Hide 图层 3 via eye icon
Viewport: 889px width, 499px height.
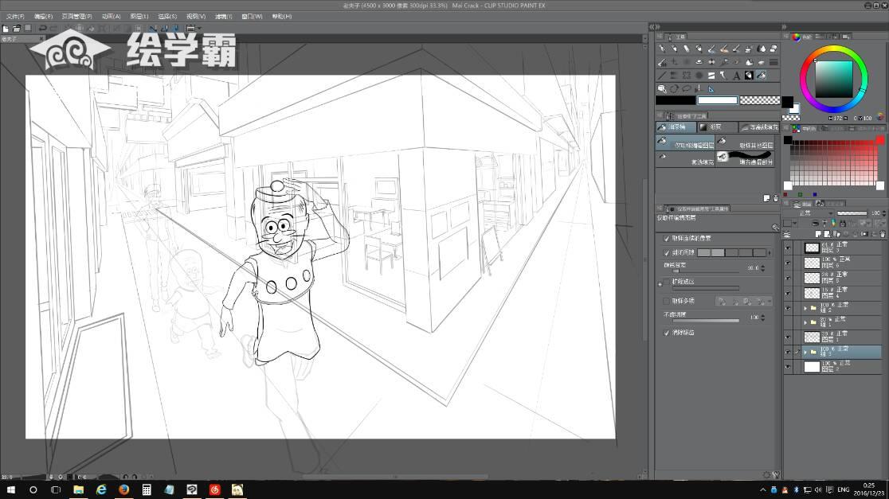pyautogui.click(x=788, y=248)
